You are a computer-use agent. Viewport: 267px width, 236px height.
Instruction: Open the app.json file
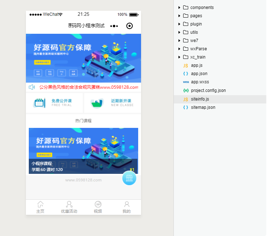(199, 74)
